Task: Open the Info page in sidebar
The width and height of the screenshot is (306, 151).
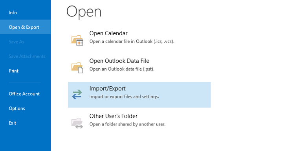Action: tap(13, 13)
